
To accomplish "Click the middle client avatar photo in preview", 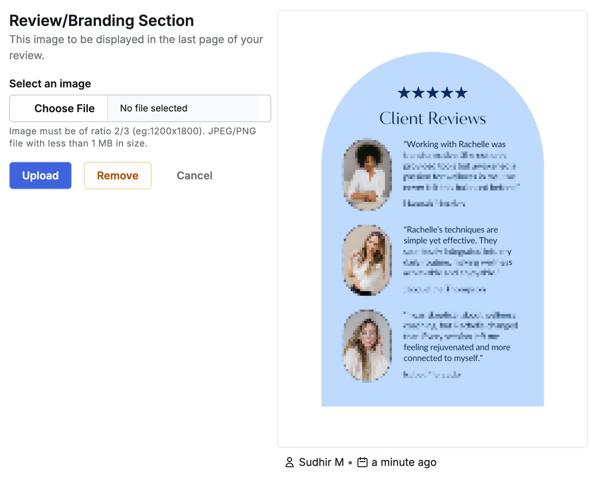I will [367, 260].
